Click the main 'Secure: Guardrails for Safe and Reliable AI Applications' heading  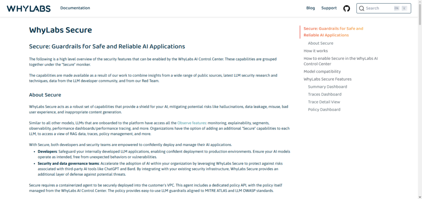107,46
